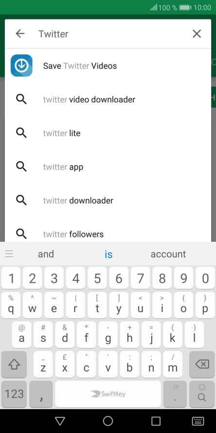Tap the Android home button
Viewport: 216px width, 433px height.
coord(108,421)
